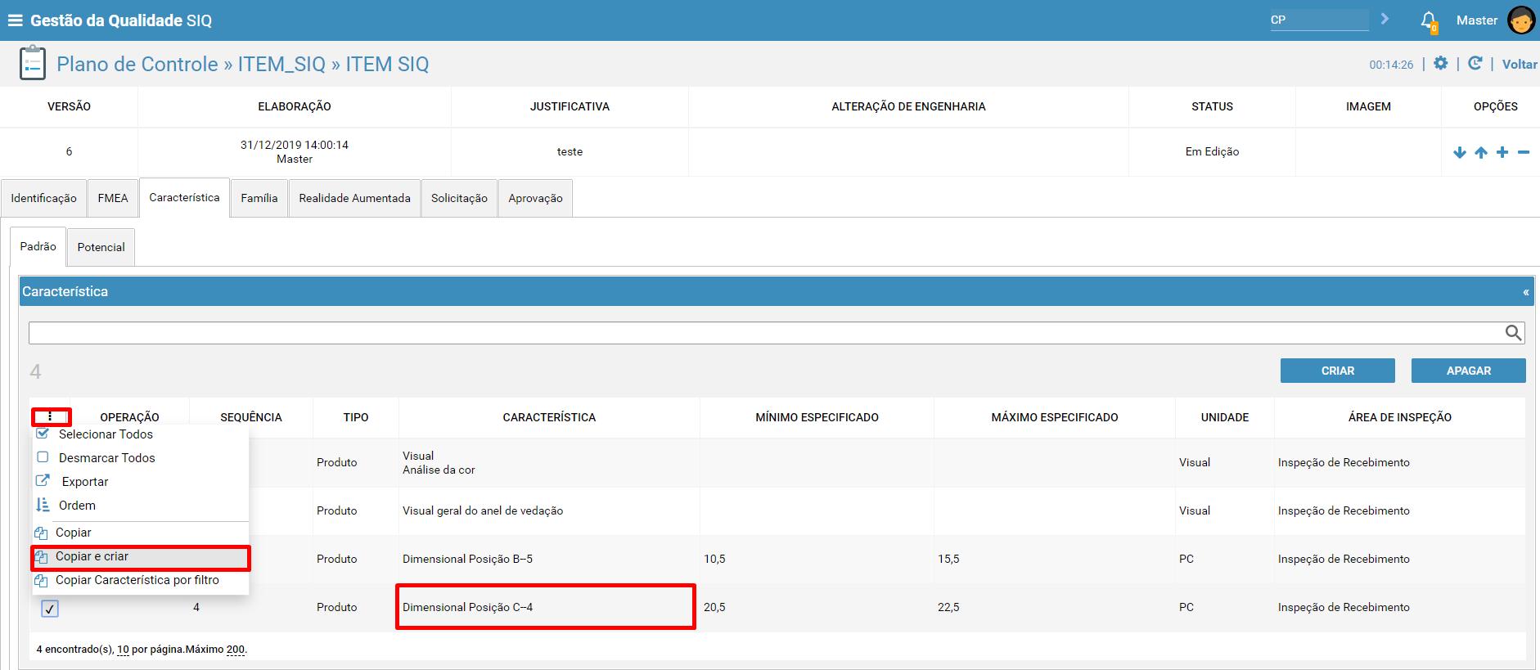The width and height of the screenshot is (1540, 670).
Task: Click the search magnifier icon
Action: 1513,332
